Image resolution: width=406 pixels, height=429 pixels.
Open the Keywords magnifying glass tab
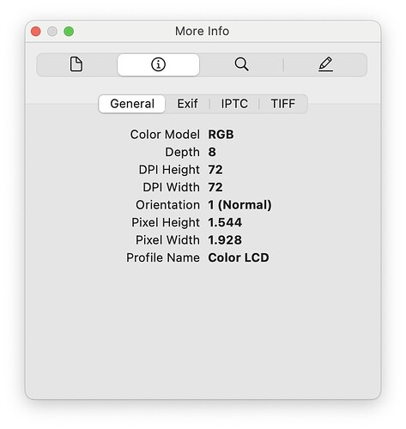click(241, 64)
